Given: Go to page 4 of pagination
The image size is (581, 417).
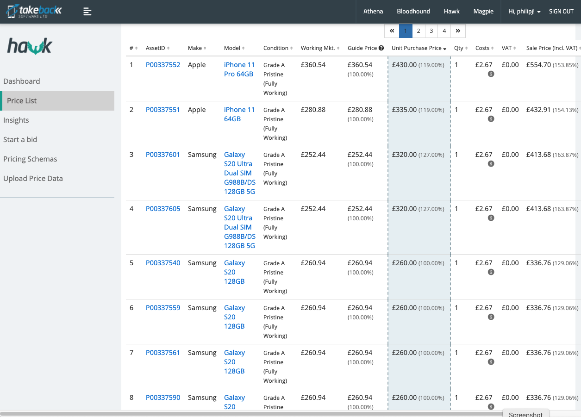Looking at the screenshot, I should click(444, 31).
